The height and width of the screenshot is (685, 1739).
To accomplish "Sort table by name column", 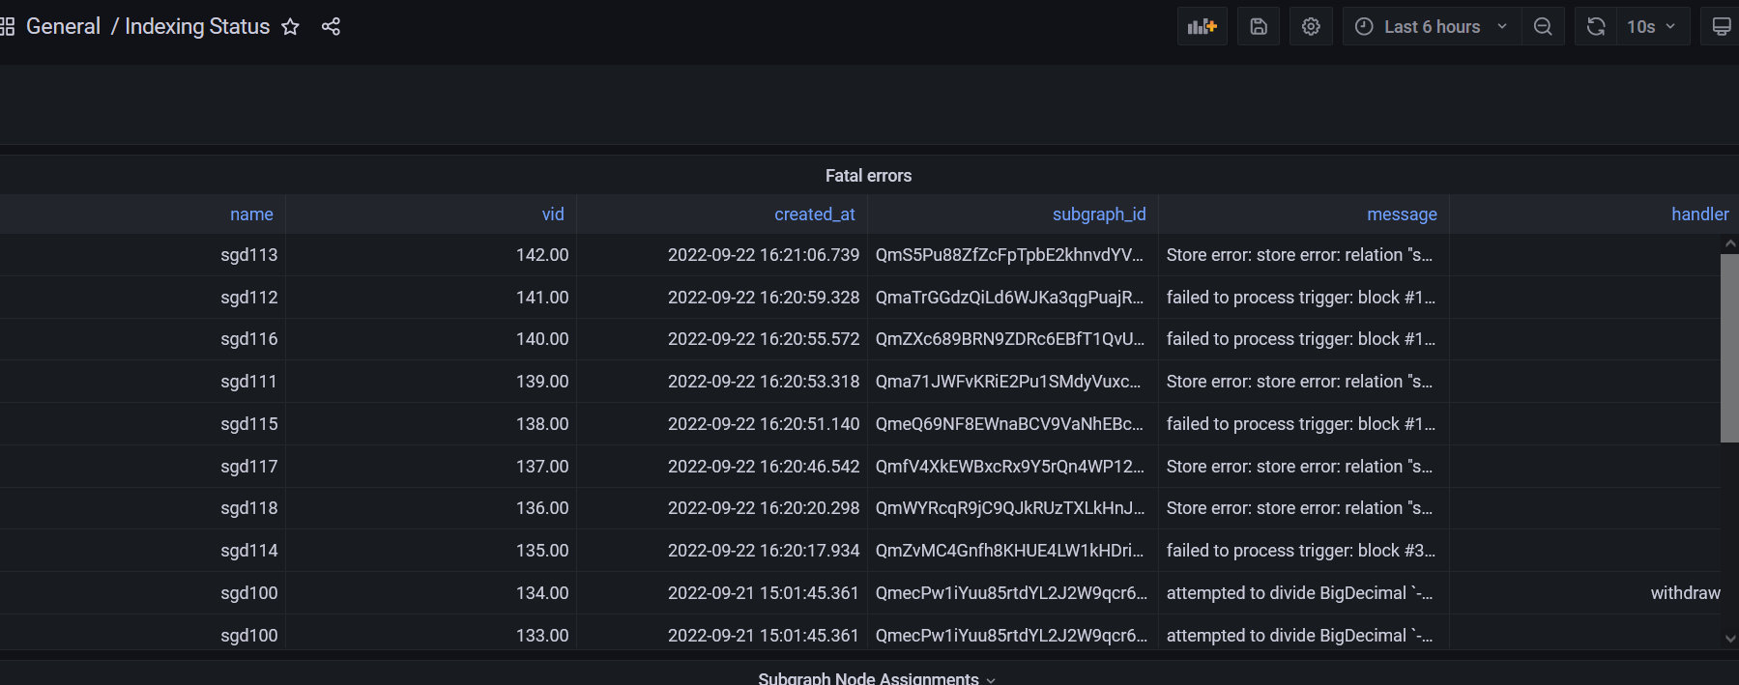I will (251, 214).
